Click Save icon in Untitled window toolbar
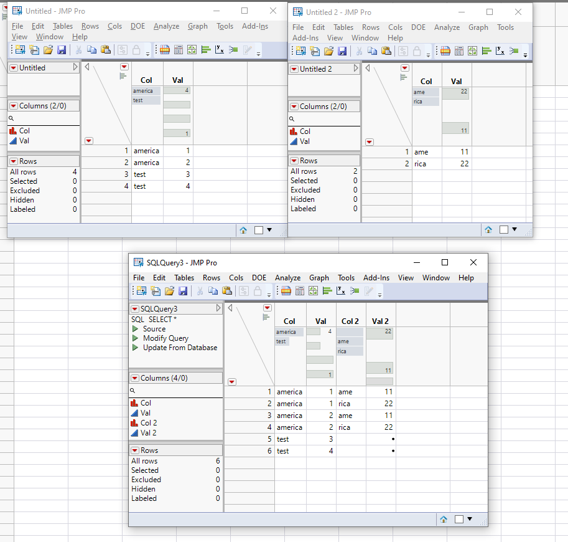The width and height of the screenshot is (568, 542). 62,50
